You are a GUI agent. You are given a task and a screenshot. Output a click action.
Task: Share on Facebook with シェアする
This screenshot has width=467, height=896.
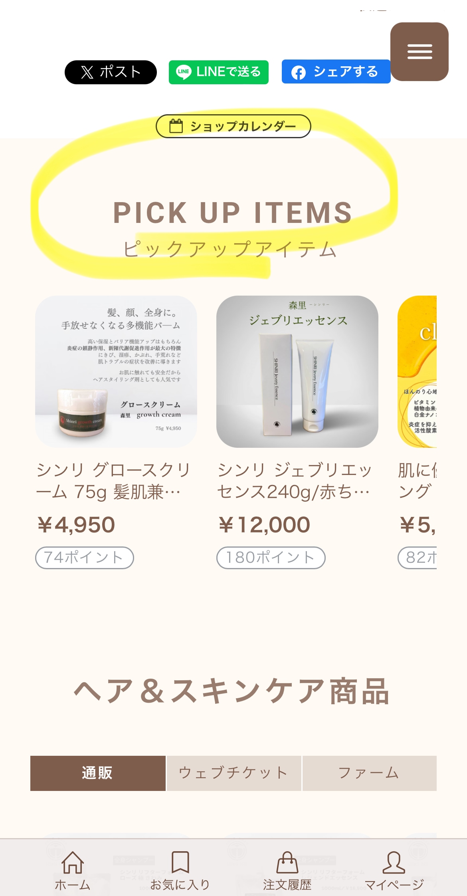point(336,72)
